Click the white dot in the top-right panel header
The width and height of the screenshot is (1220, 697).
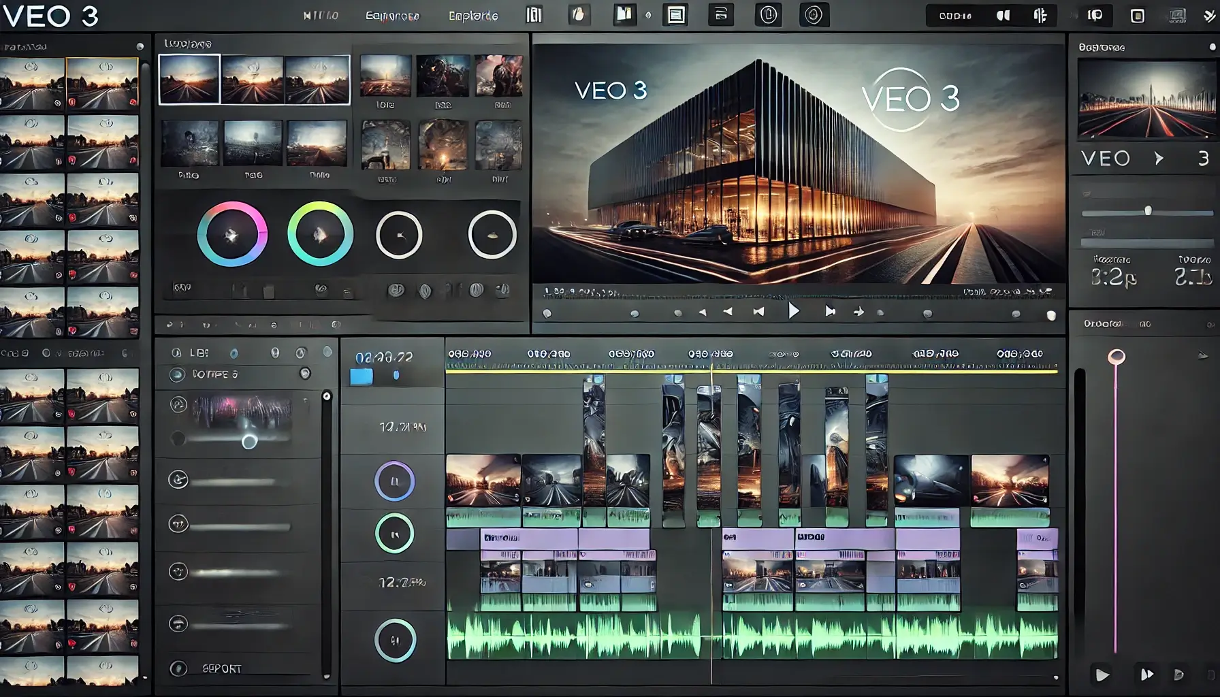point(1212,47)
